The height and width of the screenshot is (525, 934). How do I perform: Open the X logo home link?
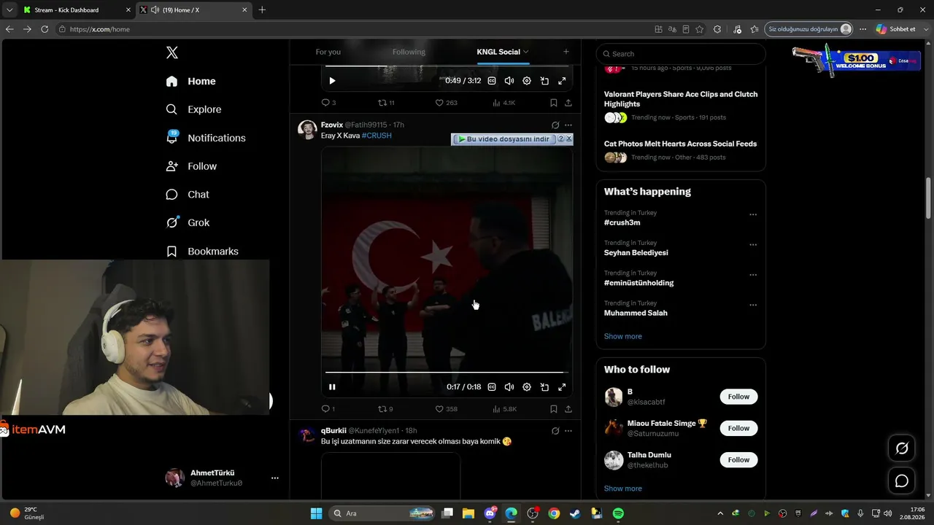[172, 52]
